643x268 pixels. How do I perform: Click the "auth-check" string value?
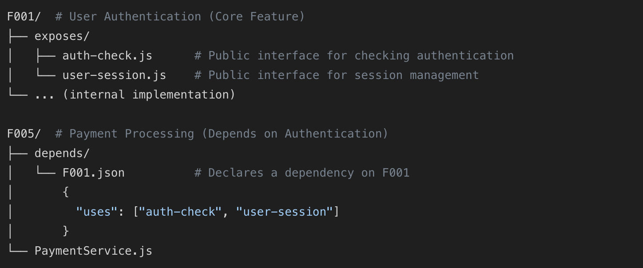click(x=180, y=212)
